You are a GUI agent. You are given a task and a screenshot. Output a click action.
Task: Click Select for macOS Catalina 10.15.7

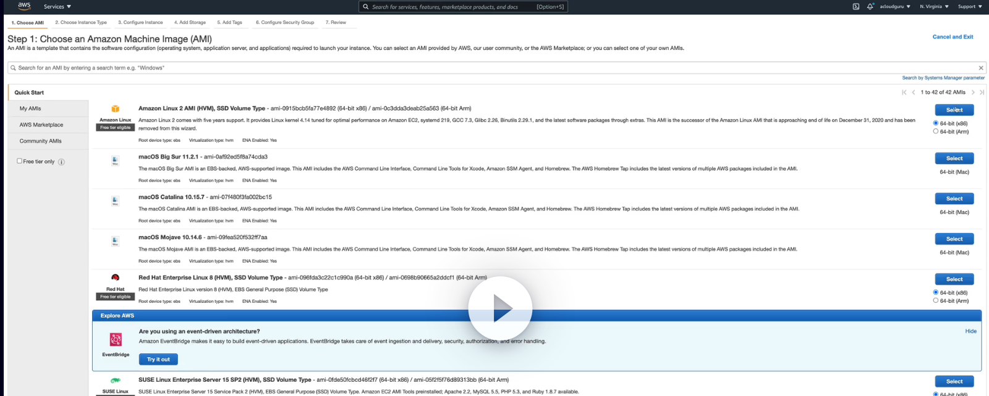(954, 199)
